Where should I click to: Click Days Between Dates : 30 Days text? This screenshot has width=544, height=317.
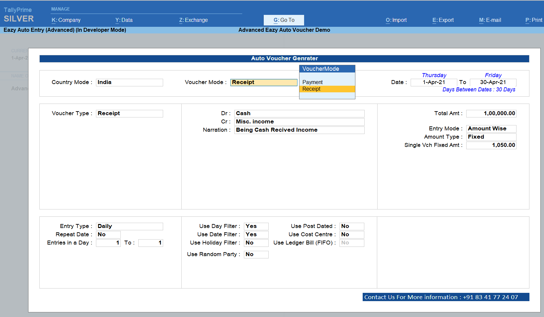point(479,90)
